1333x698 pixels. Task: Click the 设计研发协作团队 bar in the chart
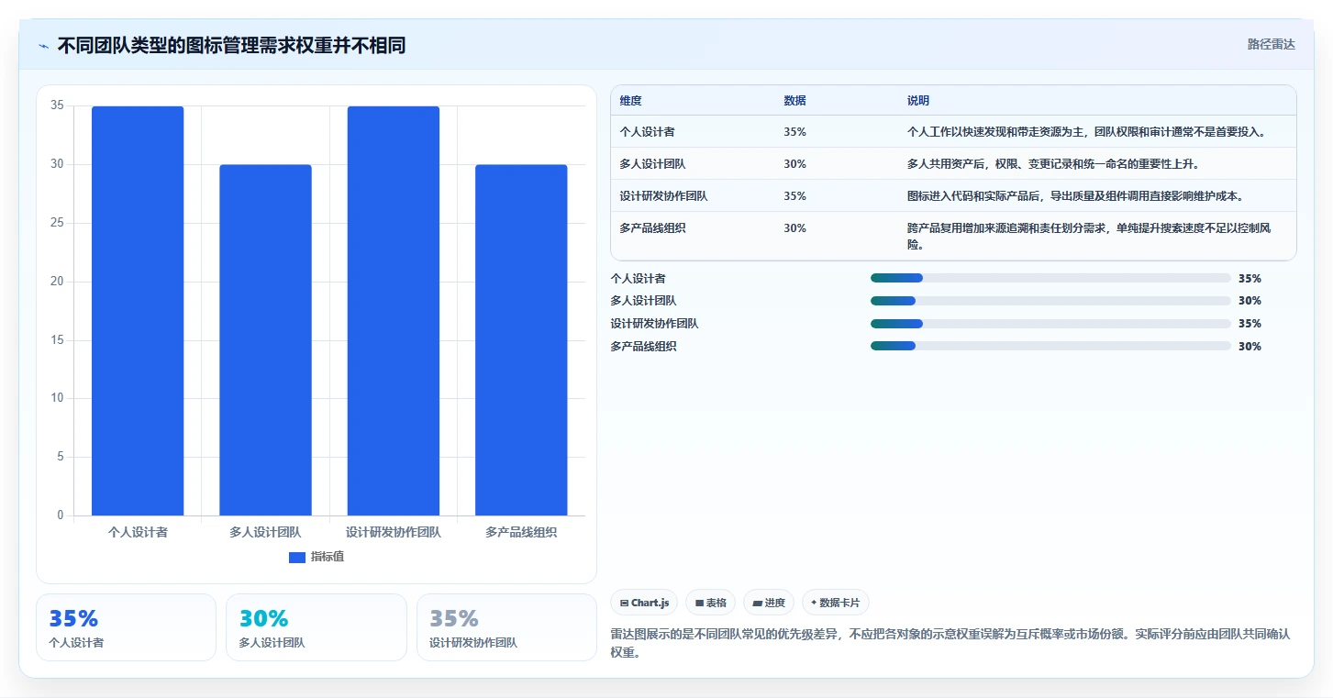pos(394,311)
